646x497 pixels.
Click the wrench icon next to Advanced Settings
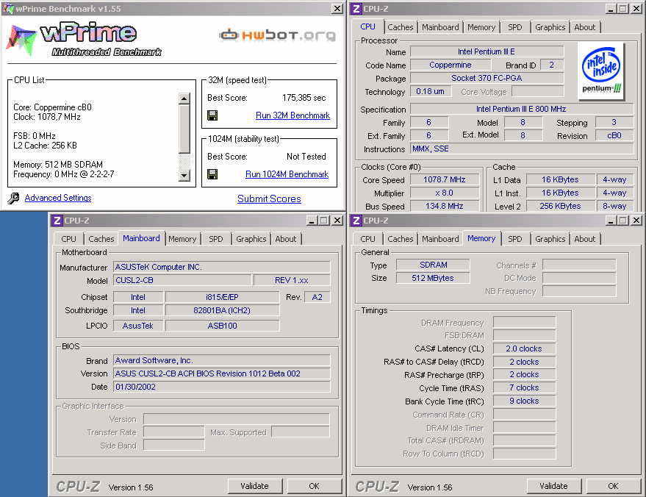click(x=13, y=199)
